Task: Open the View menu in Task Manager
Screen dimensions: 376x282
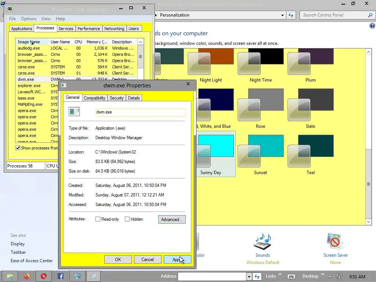Action: coord(46,18)
